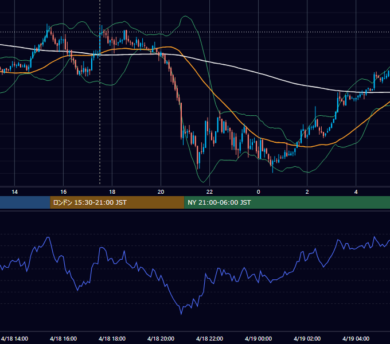Viewport: 390px width, 344px height.
Task: Click the 4/18 18:00 date label
Action: tap(112, 338)
